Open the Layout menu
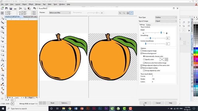198x111 pixels. coord(18,4)
